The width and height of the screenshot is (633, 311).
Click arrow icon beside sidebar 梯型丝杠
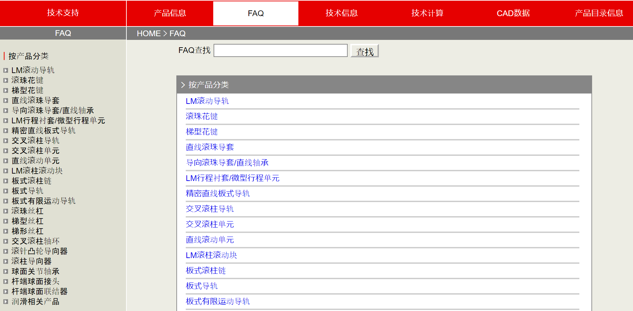(6, 221)
